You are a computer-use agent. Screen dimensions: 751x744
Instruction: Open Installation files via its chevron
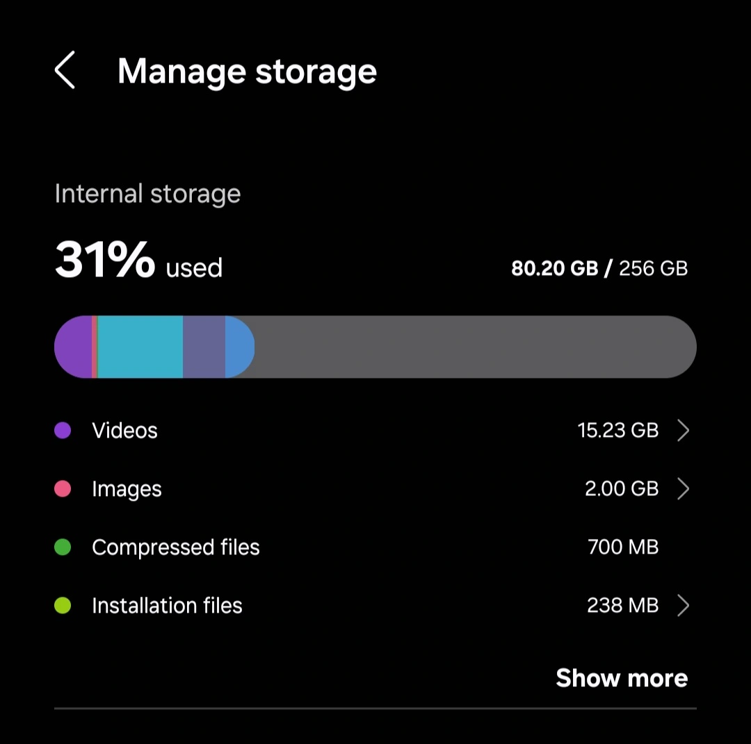[x=684, y=605]
